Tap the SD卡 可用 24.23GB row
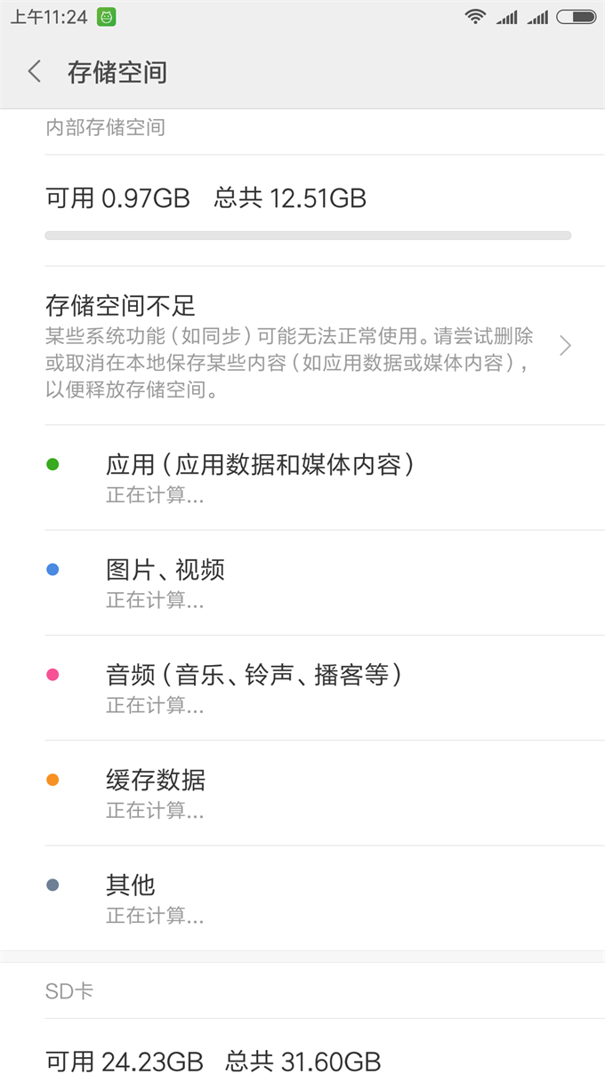The image size is (605, 1074). coord(214,1061)
